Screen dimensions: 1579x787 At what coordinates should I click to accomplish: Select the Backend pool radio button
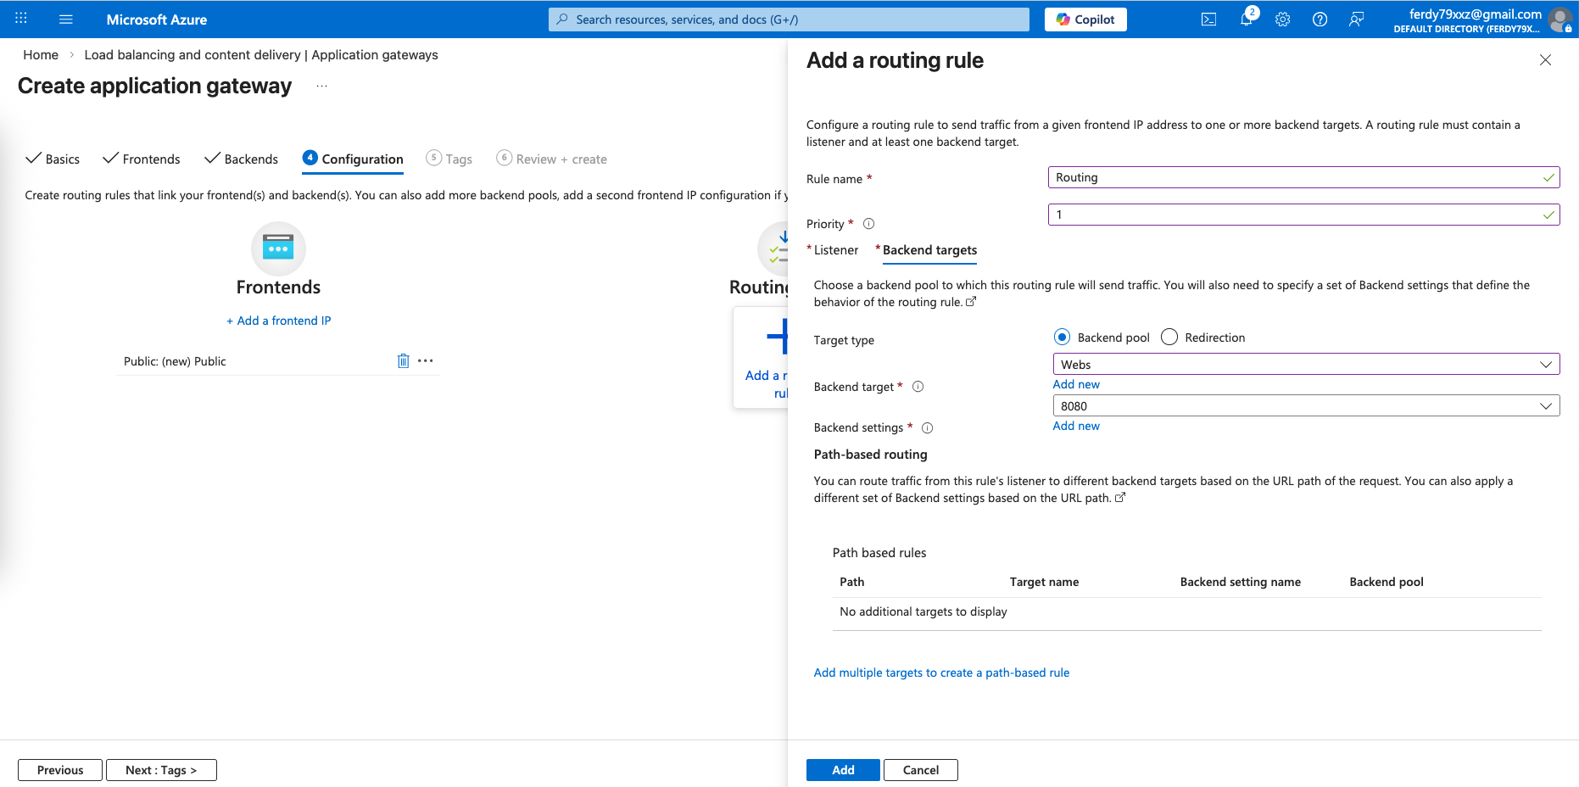coord(1062,338)
